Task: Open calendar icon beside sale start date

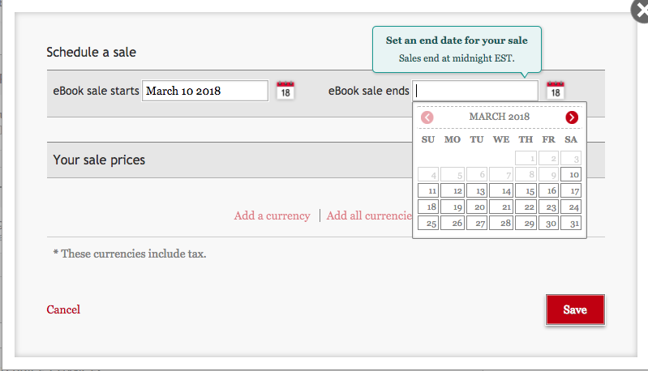Action: coord(285,90)
